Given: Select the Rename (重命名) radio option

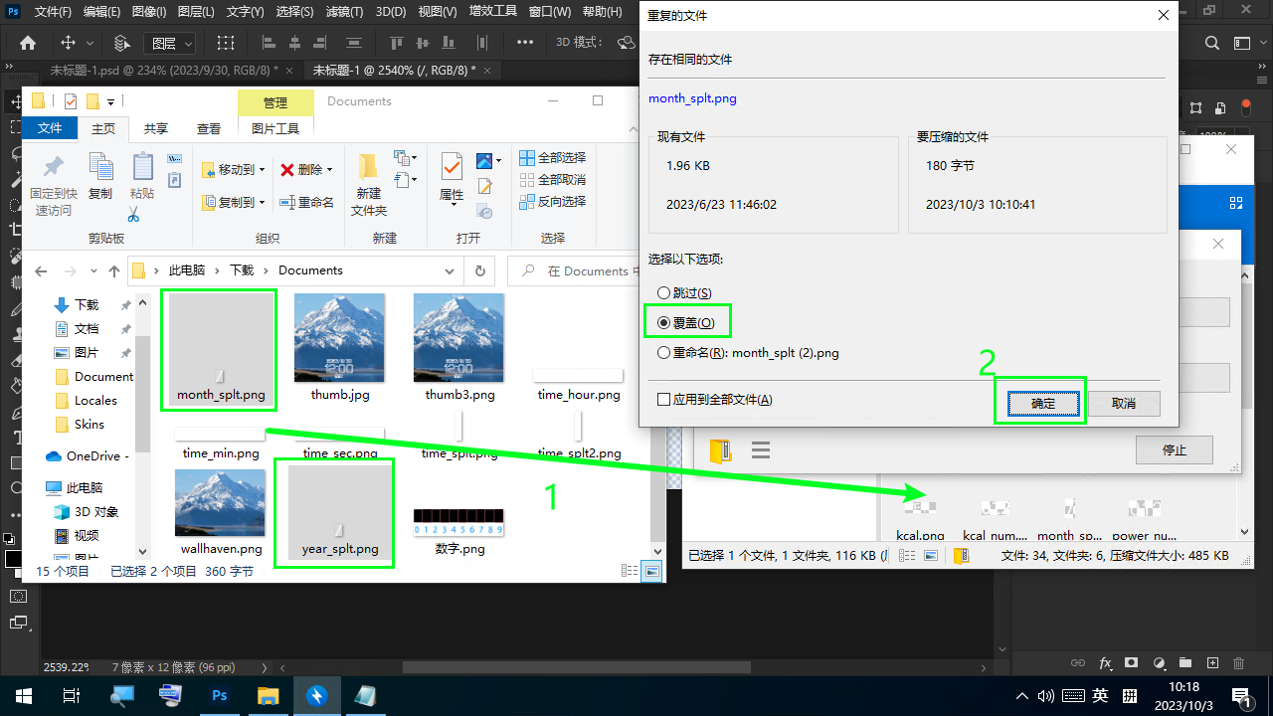Looking at the screenshot, I should (x=664, y=353).
